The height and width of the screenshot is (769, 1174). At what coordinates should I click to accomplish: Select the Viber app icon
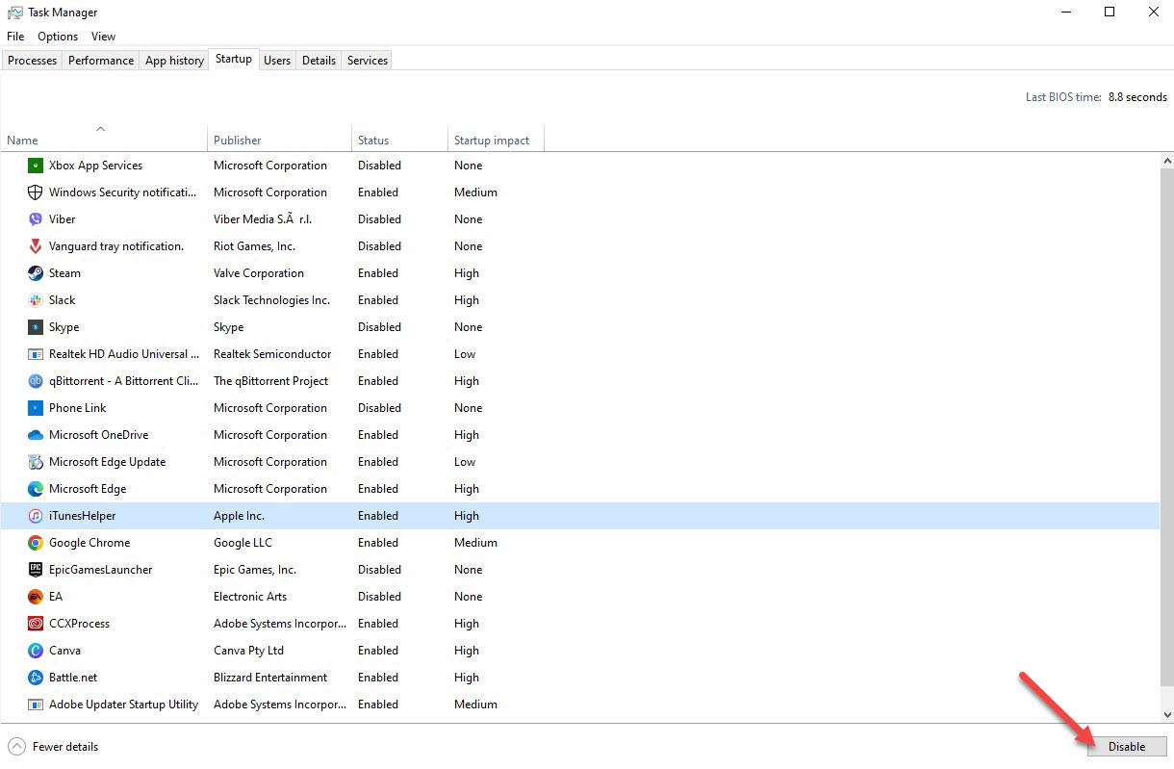[x=36, y=219]
